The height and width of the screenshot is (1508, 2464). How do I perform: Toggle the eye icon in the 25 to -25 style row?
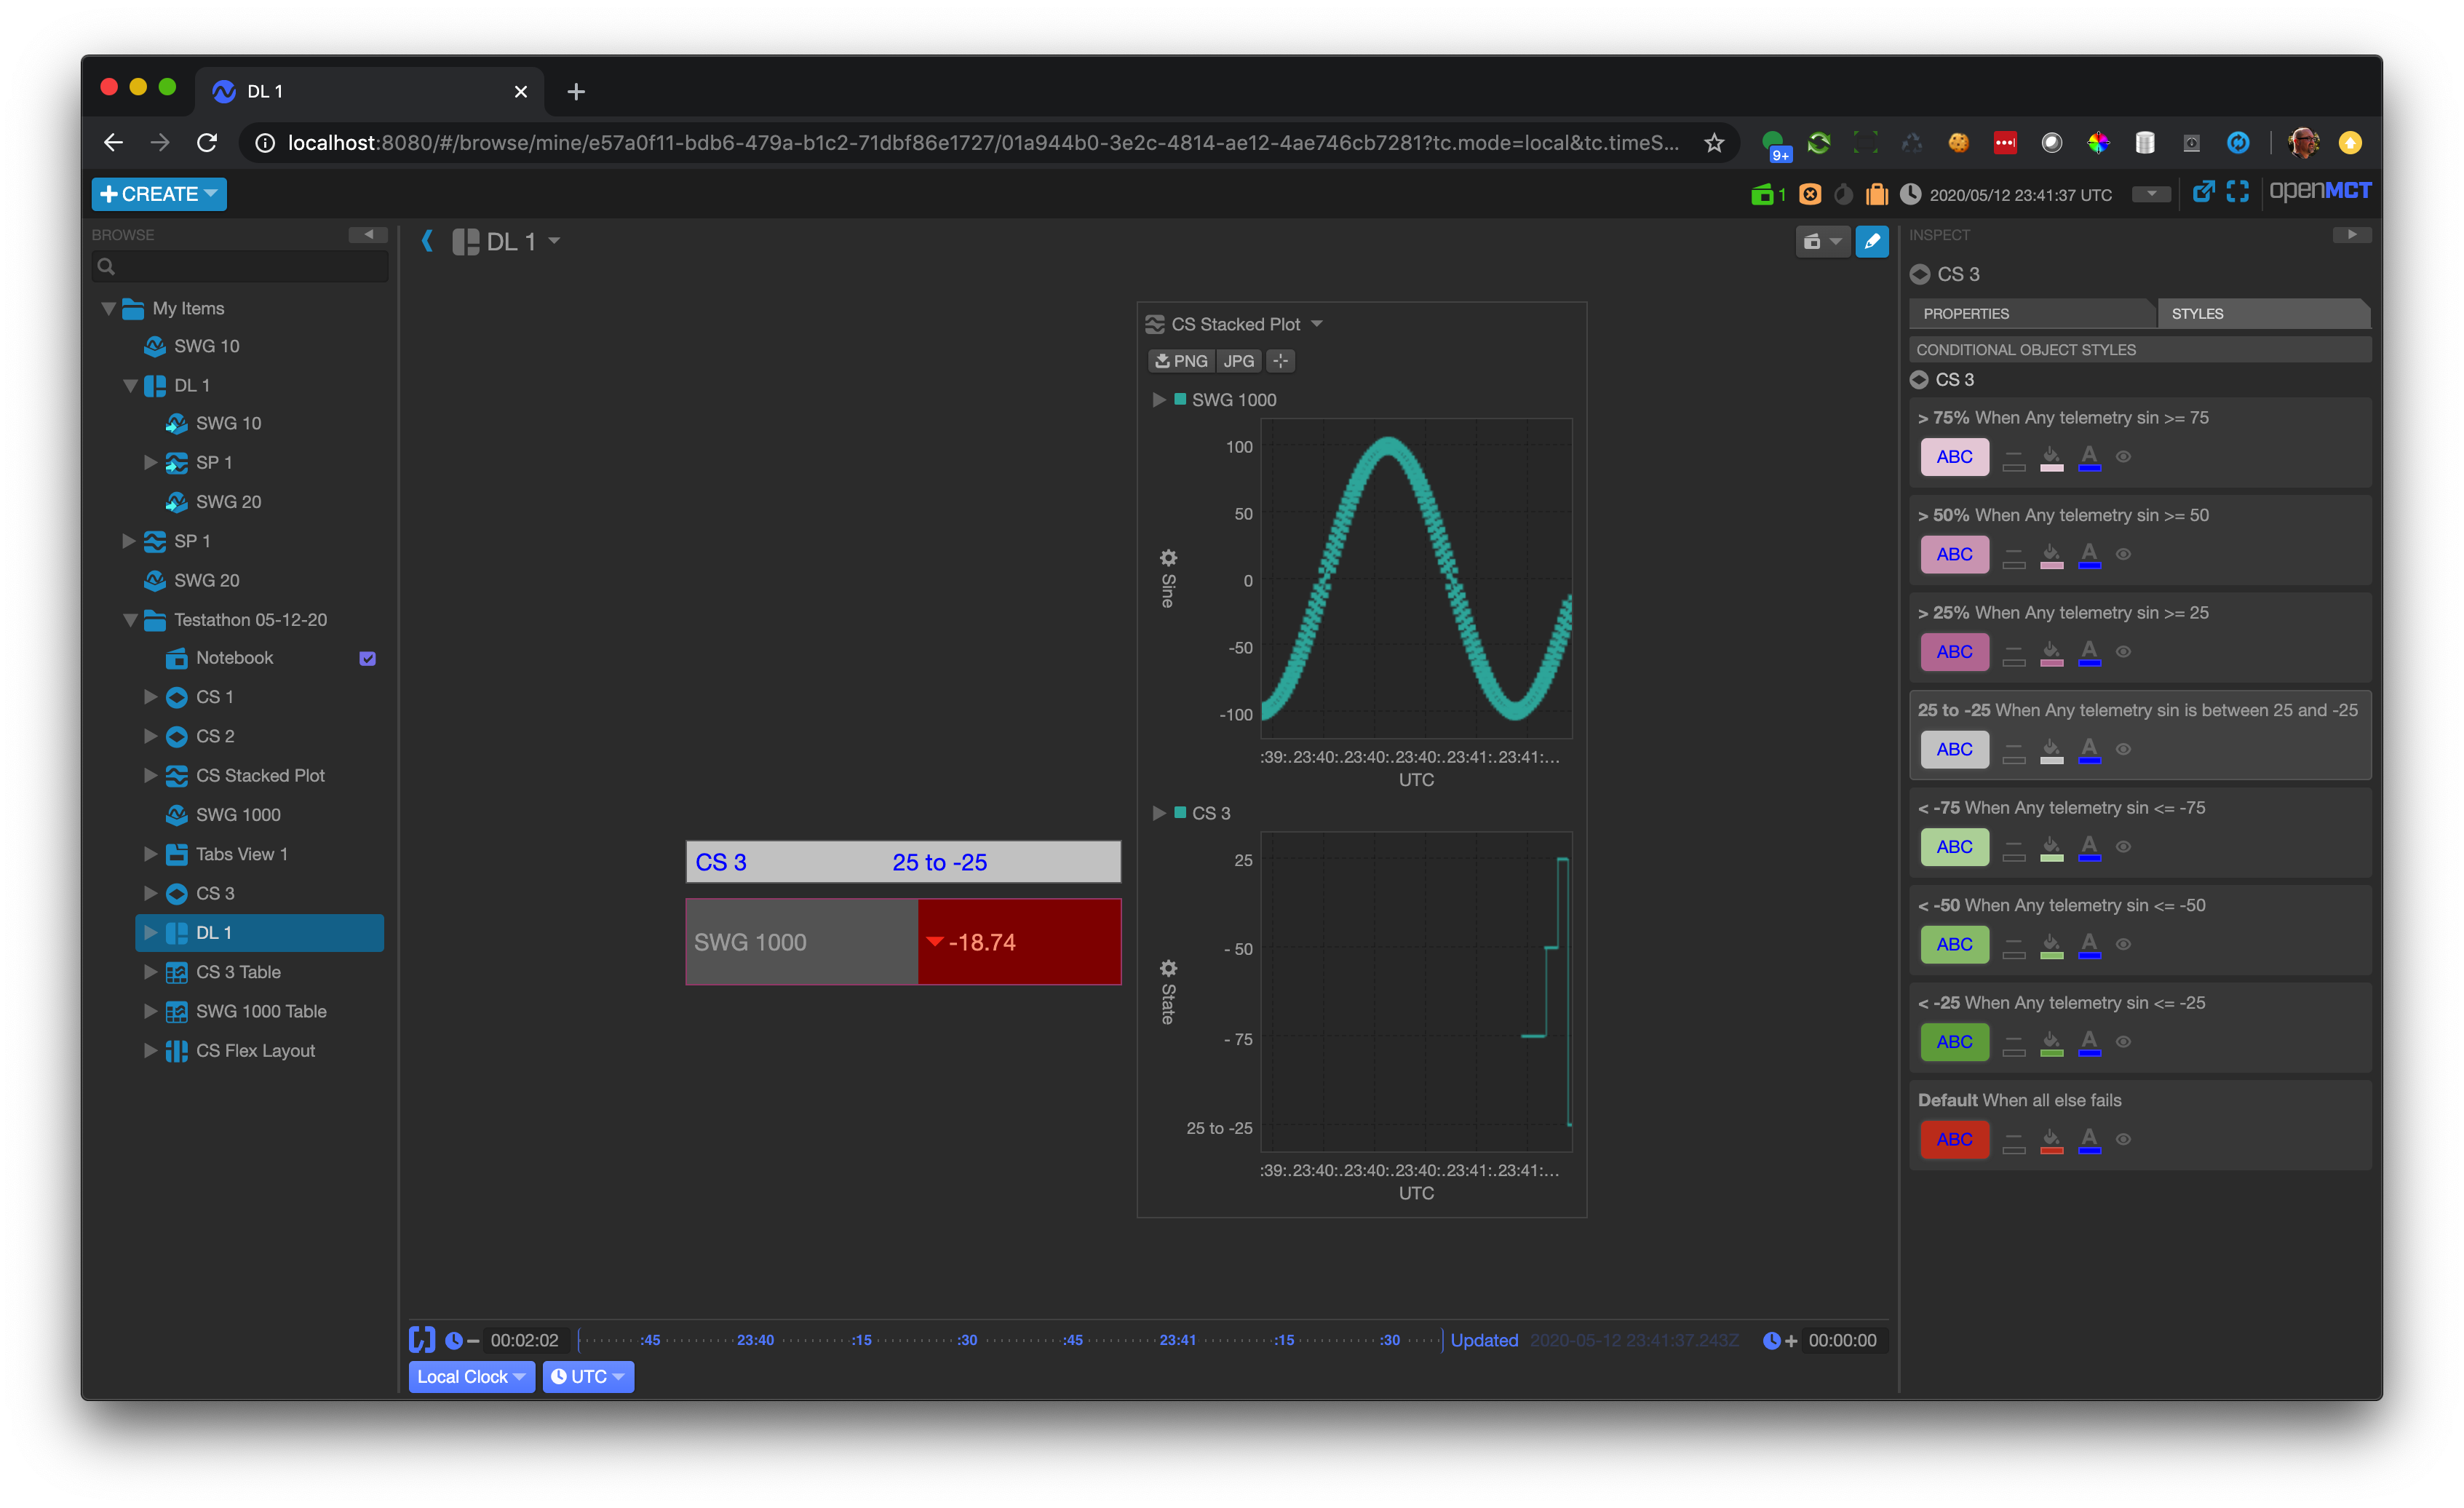(x=2124, y=748)
